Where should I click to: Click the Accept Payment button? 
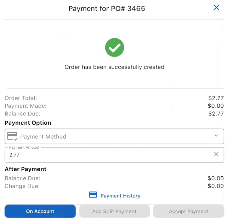click(x=188, y=211)
